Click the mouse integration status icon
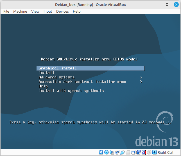This screenshot has height=156, width=181. pos(149,152)
